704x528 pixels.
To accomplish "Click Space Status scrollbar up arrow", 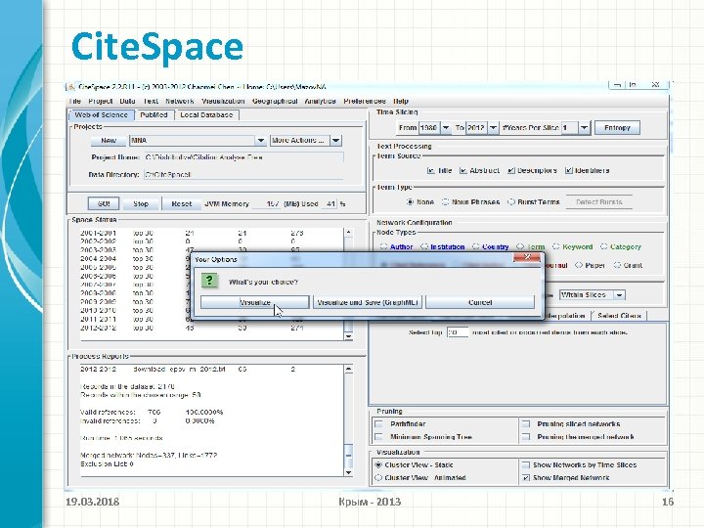I will [348, 233].
